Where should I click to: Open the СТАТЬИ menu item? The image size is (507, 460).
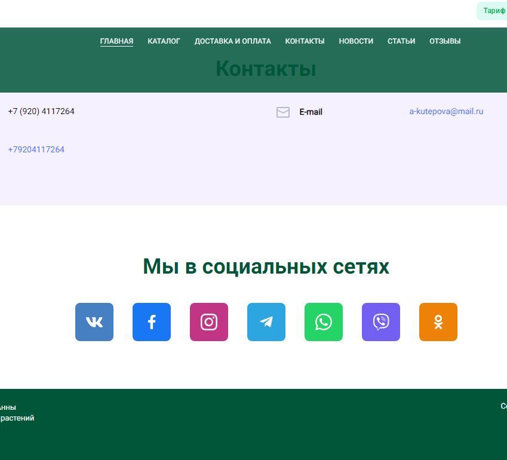(401, 41)
